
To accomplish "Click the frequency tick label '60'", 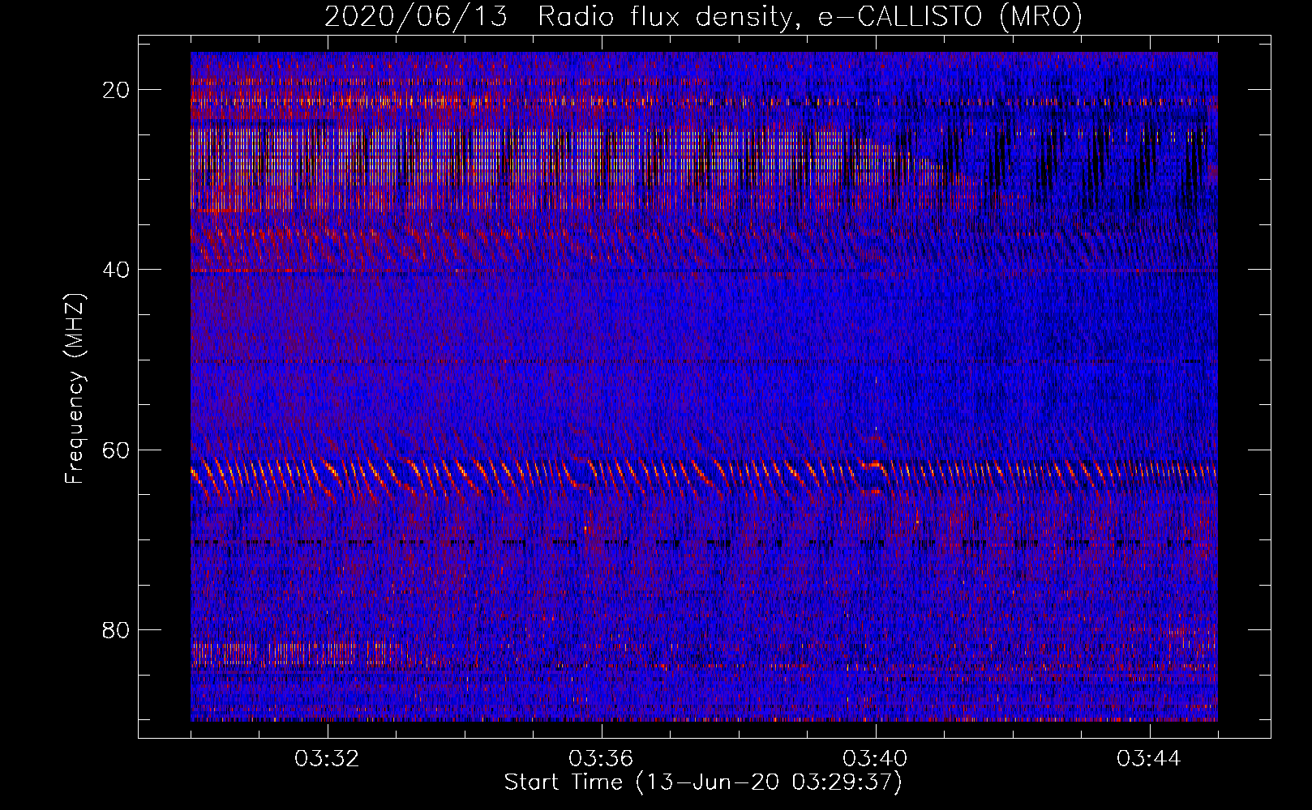I will point(116,450).
